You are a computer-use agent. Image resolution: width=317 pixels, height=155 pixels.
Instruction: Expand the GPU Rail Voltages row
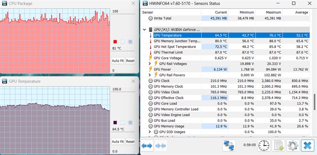tap(150, 64)
